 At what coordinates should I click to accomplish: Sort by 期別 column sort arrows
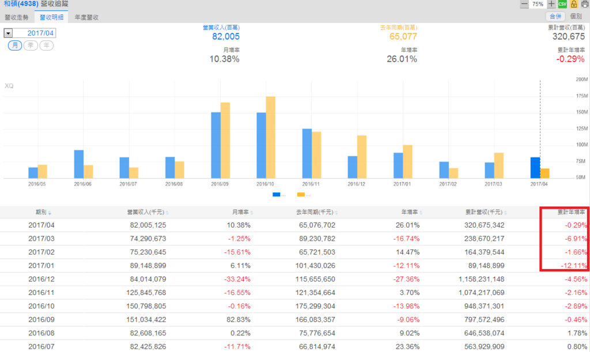point(50,213)
